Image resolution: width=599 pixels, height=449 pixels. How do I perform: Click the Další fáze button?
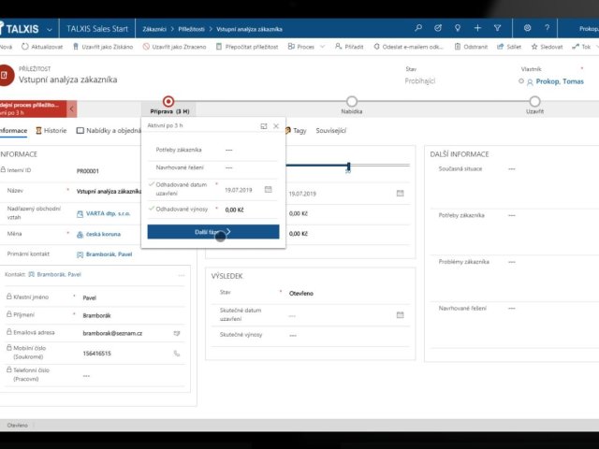(212, 231)
